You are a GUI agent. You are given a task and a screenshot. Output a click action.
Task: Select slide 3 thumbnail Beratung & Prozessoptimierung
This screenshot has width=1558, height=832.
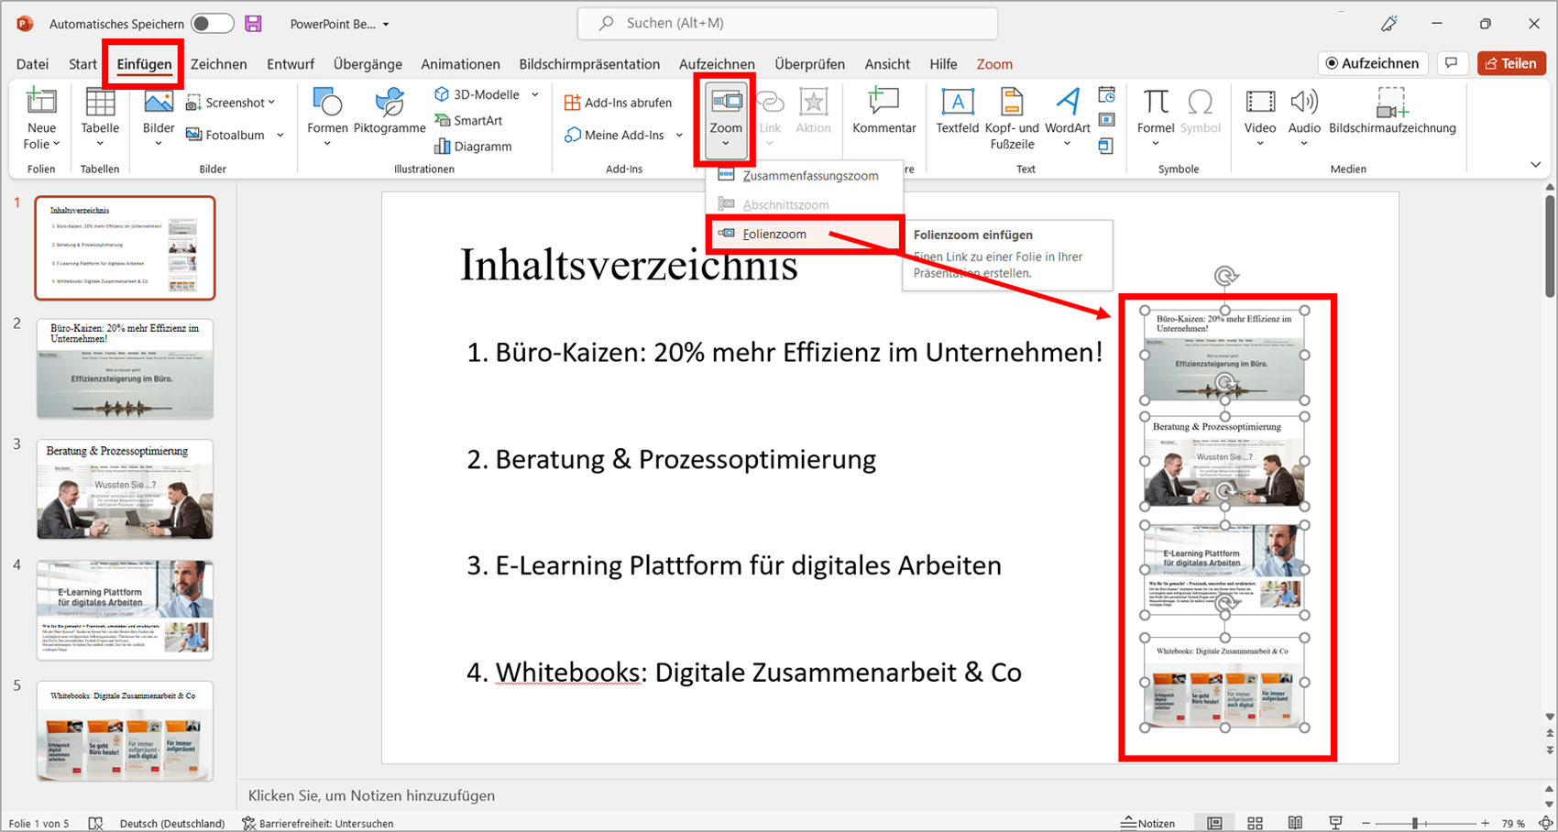125,489
